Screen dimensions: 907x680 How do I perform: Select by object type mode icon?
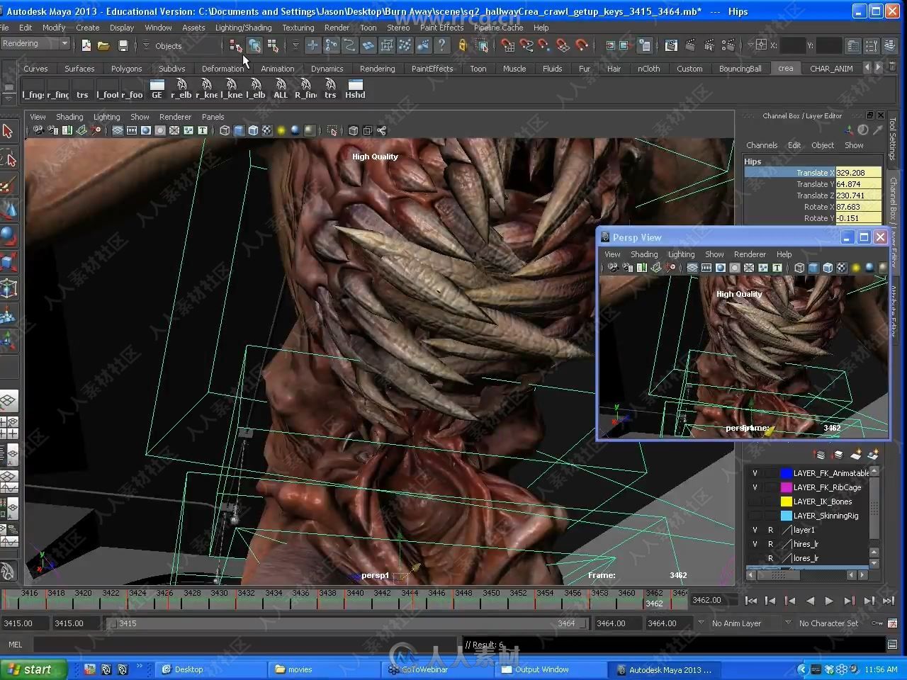[x=254, y=45]
